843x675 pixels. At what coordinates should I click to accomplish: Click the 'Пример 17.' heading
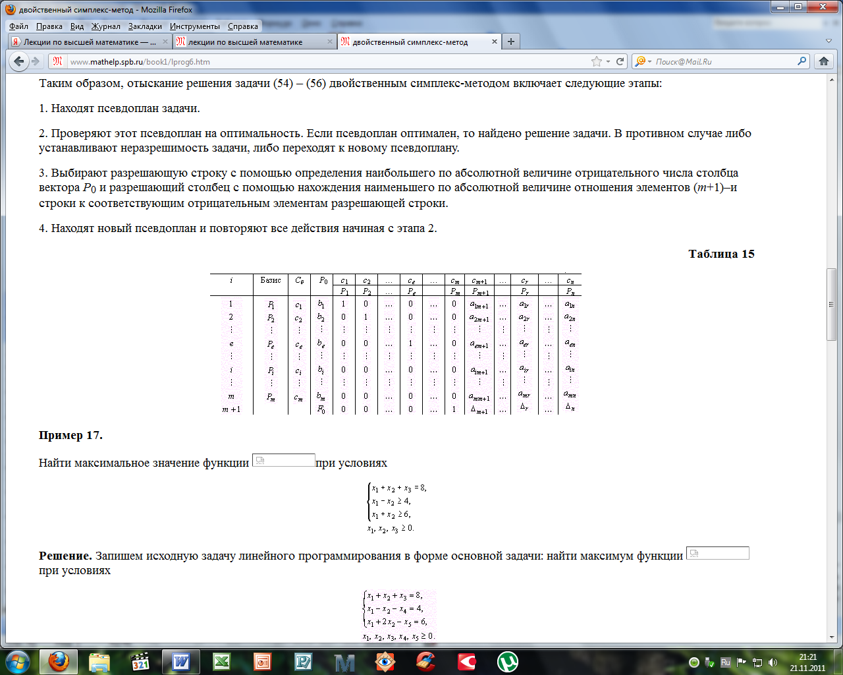70,435
